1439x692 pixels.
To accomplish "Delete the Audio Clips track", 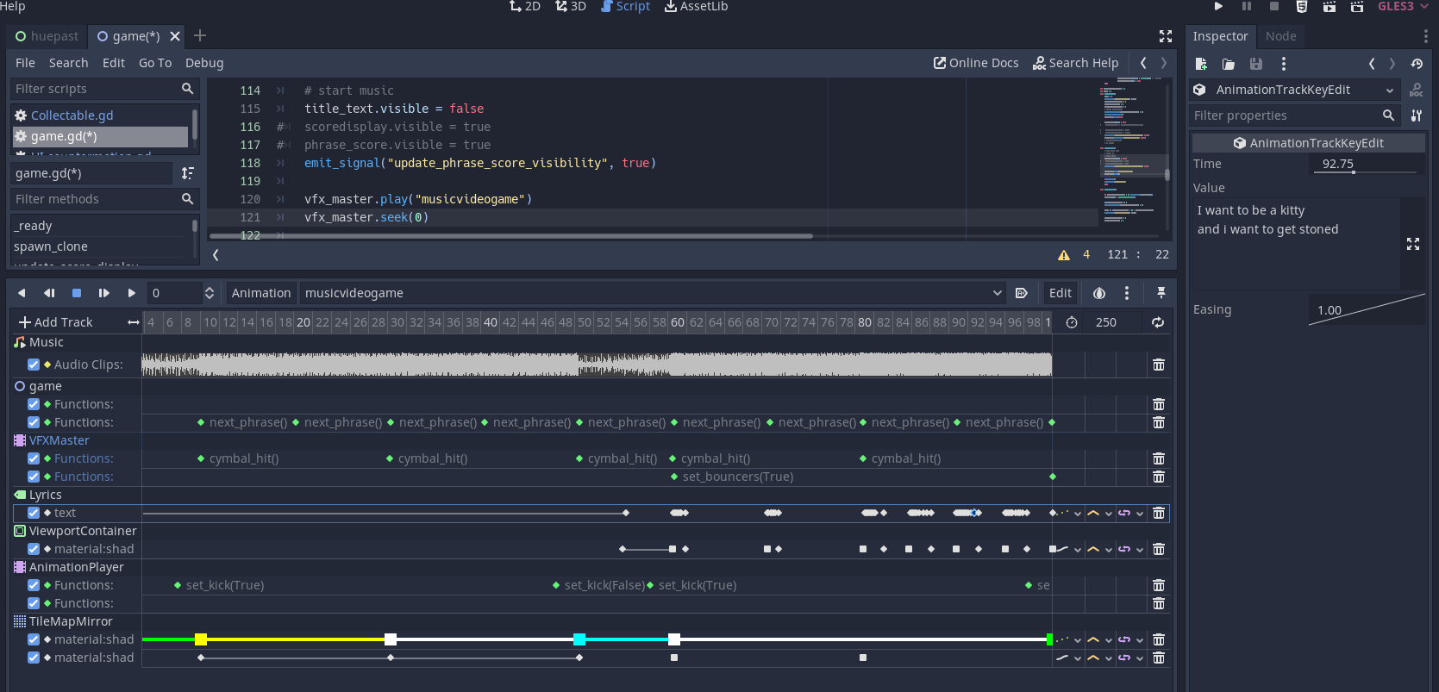I will tap(1159, 365).
